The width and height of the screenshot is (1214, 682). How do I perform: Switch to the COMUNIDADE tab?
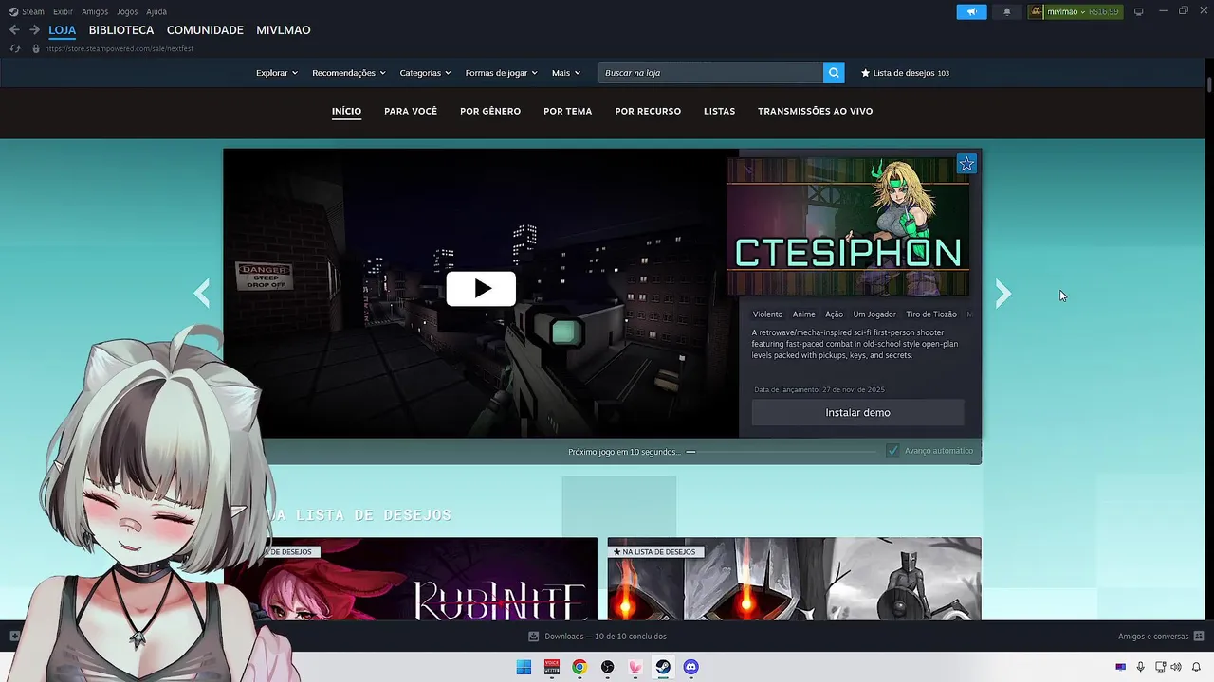[x=205, y=30]
